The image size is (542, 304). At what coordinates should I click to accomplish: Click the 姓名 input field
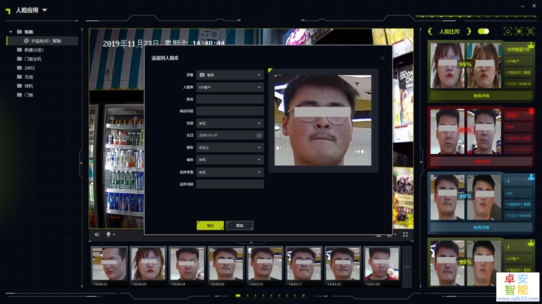click(x=230, y=99)
